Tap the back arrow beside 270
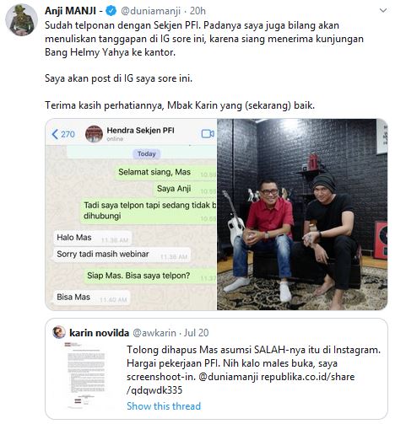 tap(55, 134)
